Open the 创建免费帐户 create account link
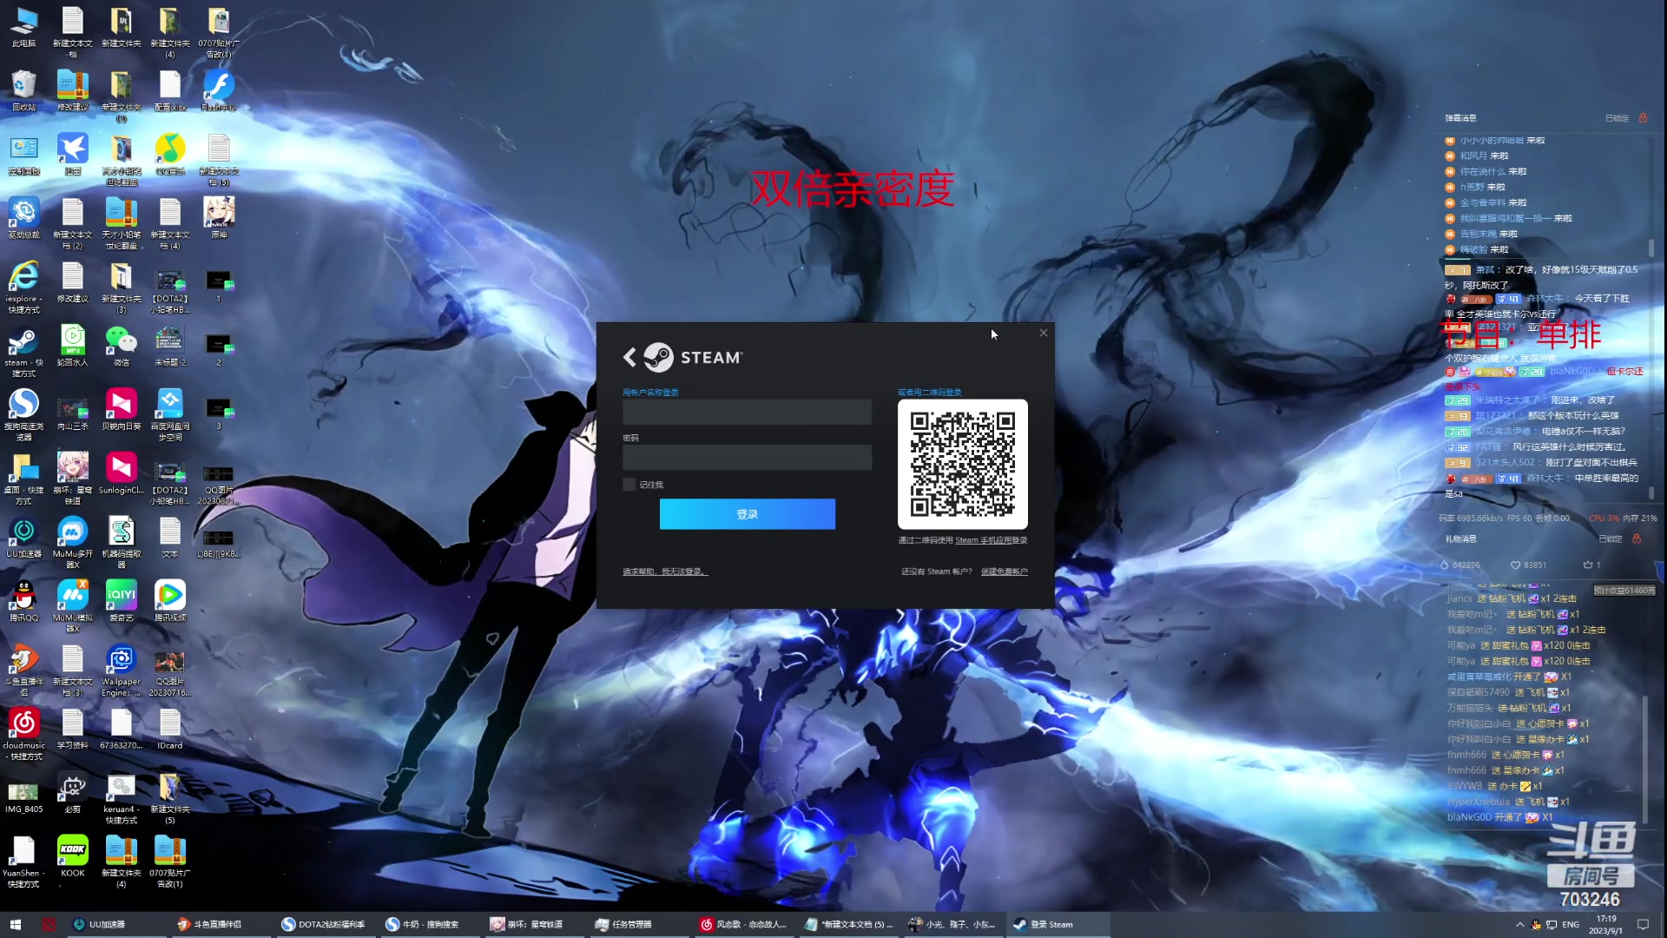 point(1005,571)
